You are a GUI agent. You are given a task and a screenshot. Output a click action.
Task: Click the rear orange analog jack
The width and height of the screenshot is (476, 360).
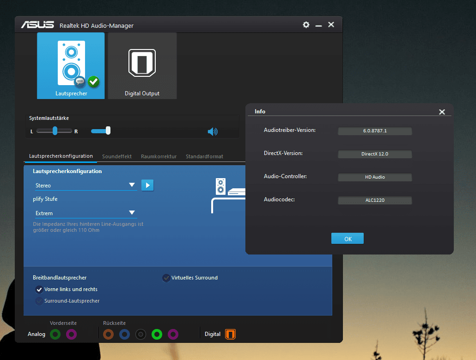tap(109, 335)
